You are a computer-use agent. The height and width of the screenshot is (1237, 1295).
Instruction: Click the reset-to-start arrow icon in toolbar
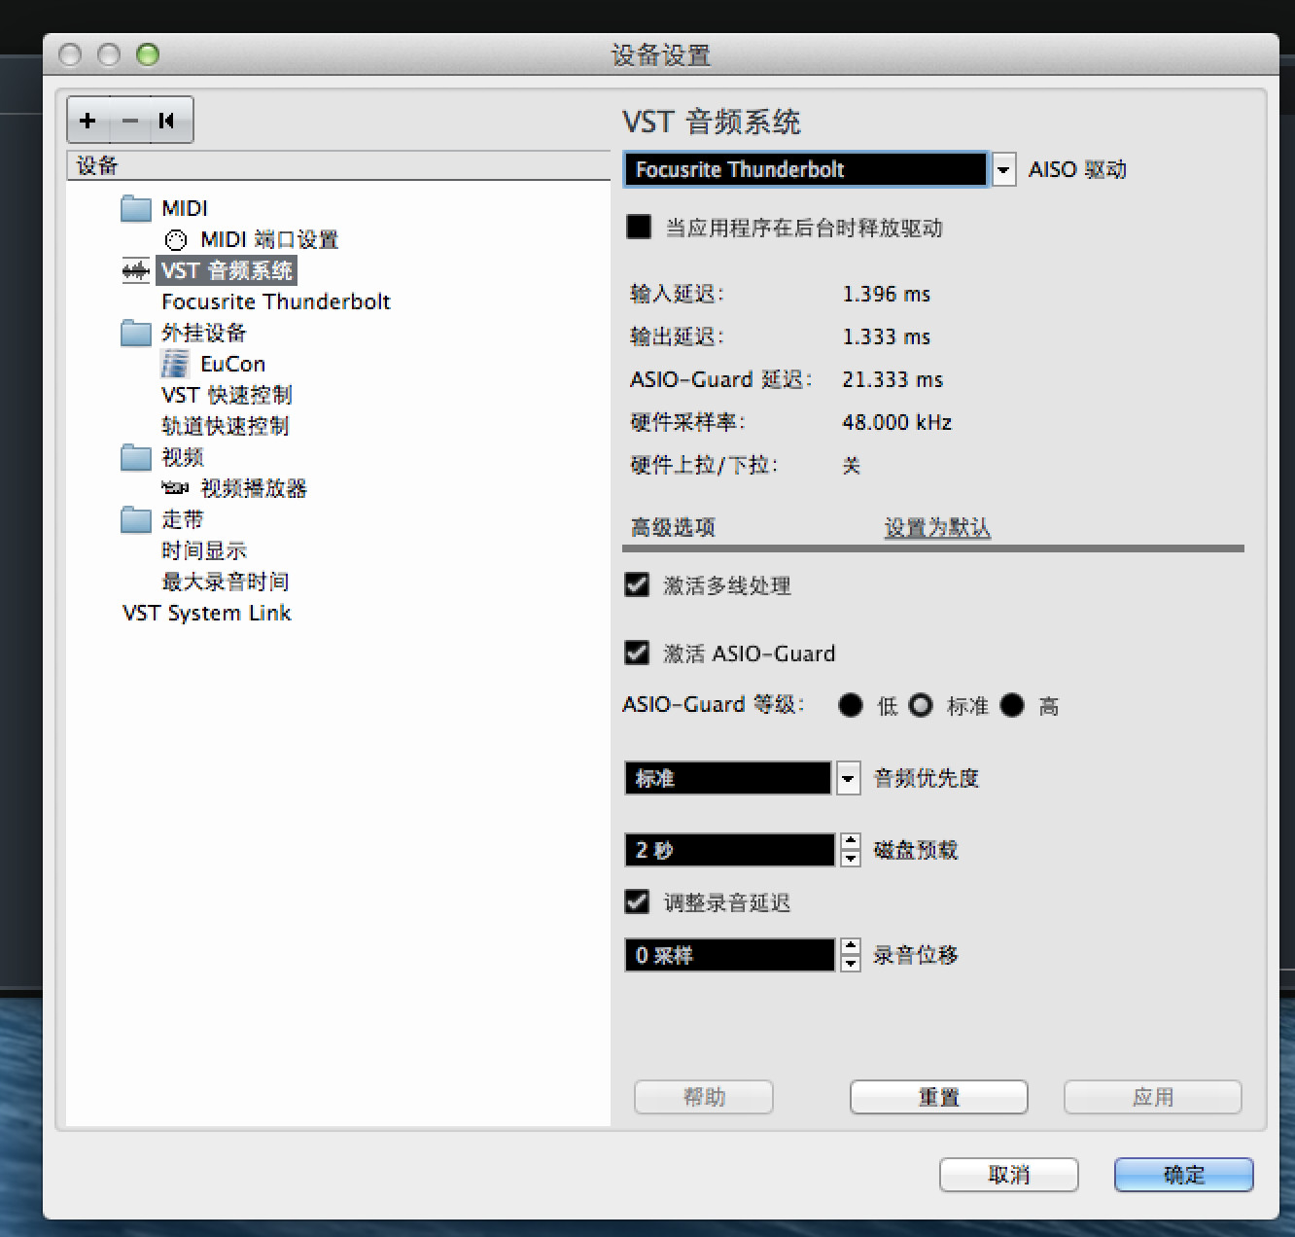167,121
